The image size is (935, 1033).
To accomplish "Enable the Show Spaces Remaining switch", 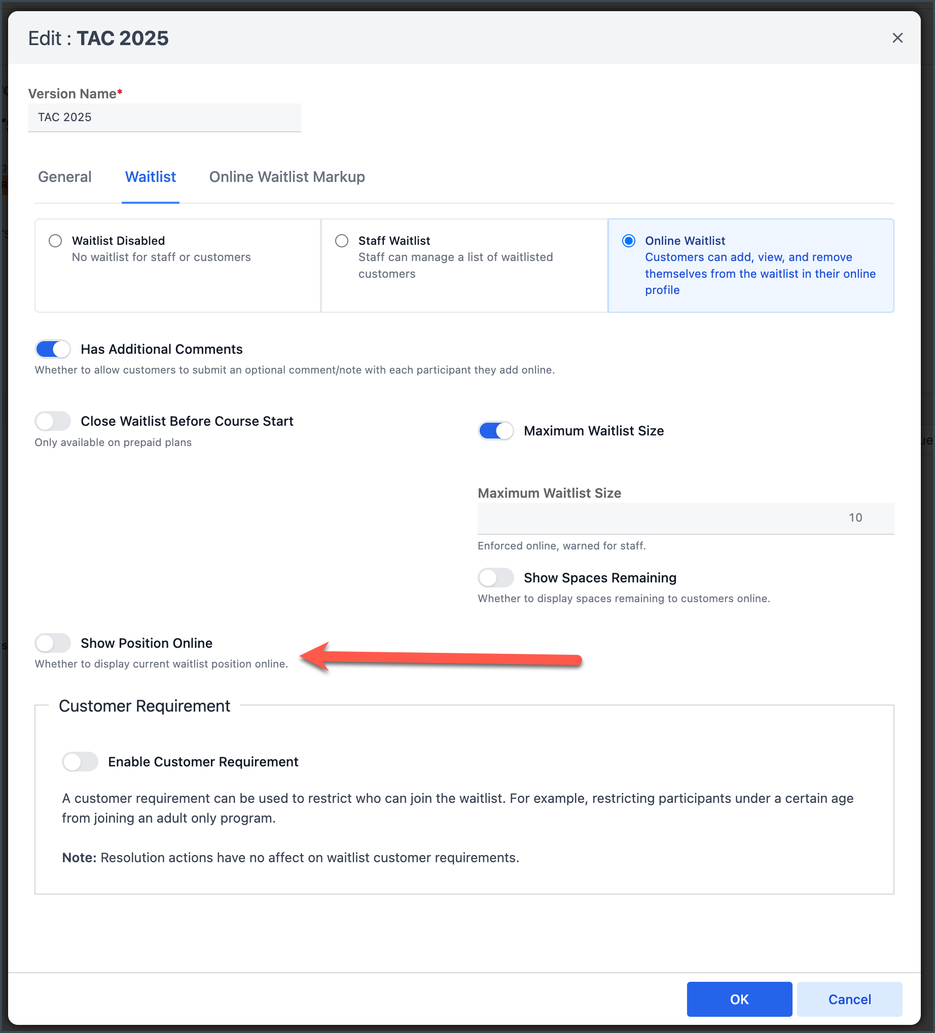I will point(496,578).
